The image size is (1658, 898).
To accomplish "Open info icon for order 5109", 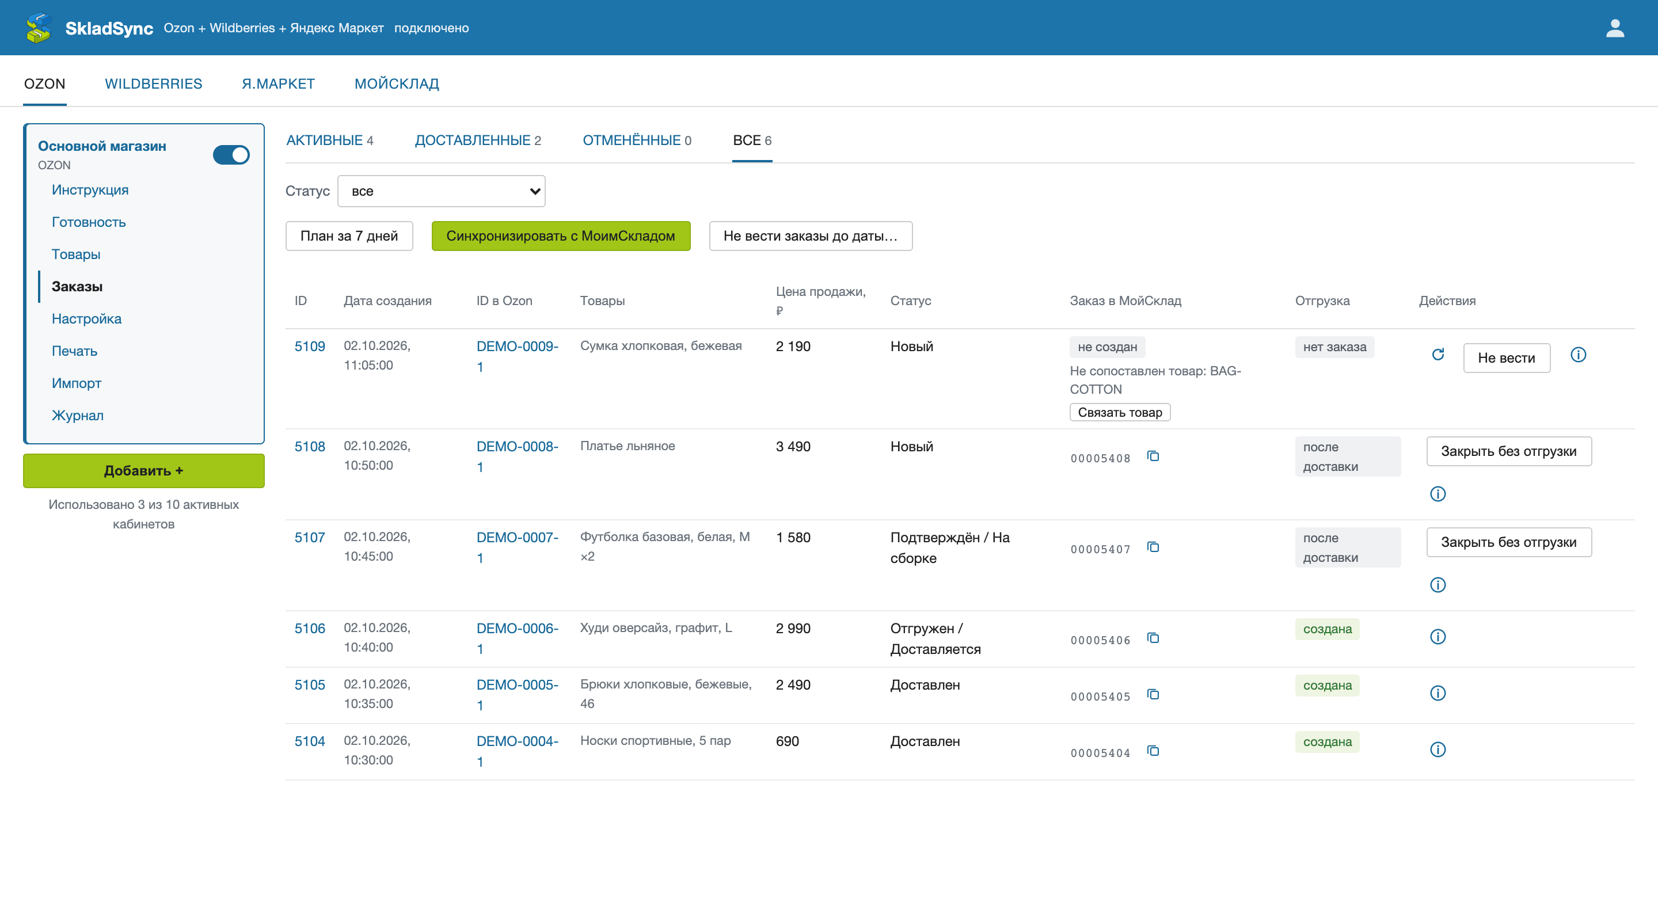I will (x=1577, y=355).
